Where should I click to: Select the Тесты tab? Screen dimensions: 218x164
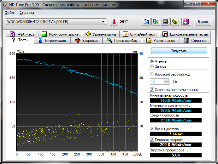pos(20,40)
